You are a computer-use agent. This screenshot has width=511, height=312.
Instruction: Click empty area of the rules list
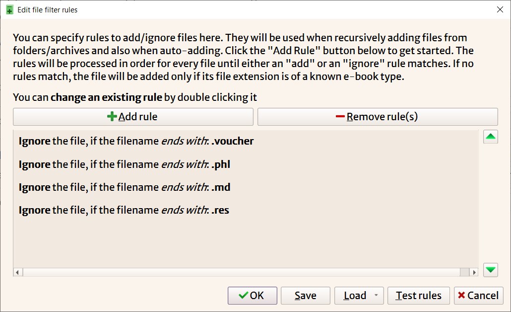pos(246,243)
